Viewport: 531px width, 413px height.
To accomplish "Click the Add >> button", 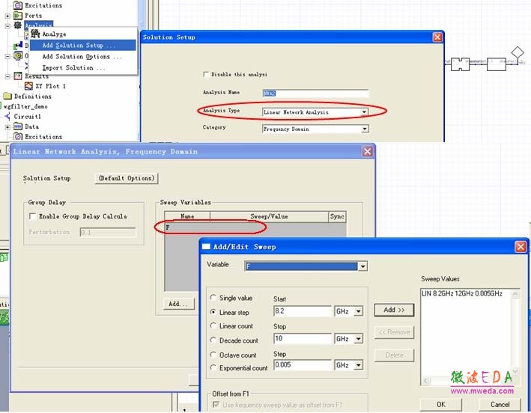I will click(394, 310).
